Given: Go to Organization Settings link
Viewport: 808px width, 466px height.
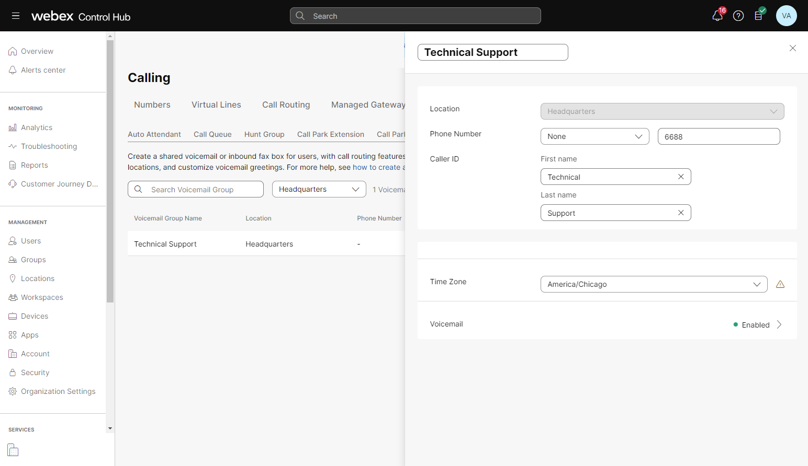Looking at the screenshot, I should (x=58, y=391).
